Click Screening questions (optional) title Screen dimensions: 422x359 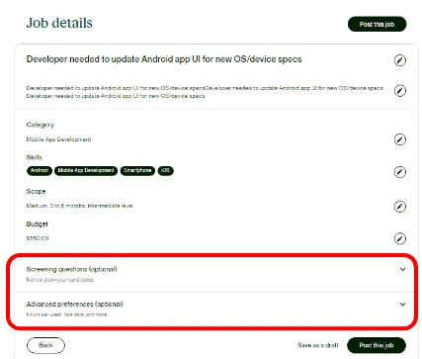pyautogui.click(x=72, y=269)
